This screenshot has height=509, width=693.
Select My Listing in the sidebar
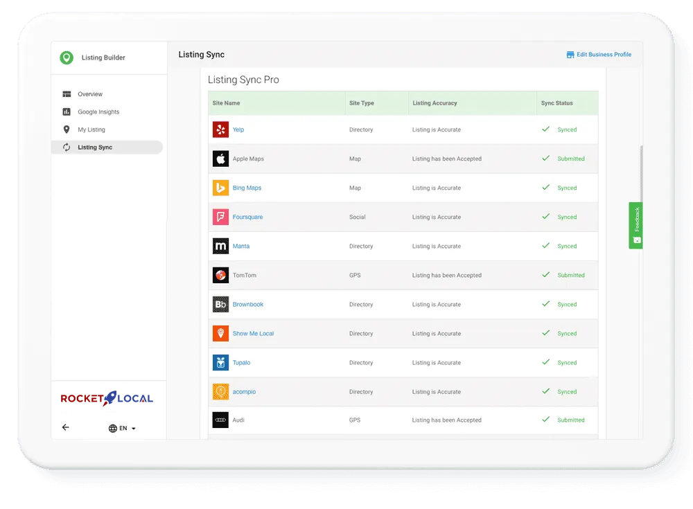pyautogui.click(x=91, y=130)
